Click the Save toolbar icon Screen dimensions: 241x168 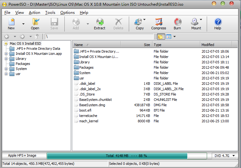pos(54,22)
